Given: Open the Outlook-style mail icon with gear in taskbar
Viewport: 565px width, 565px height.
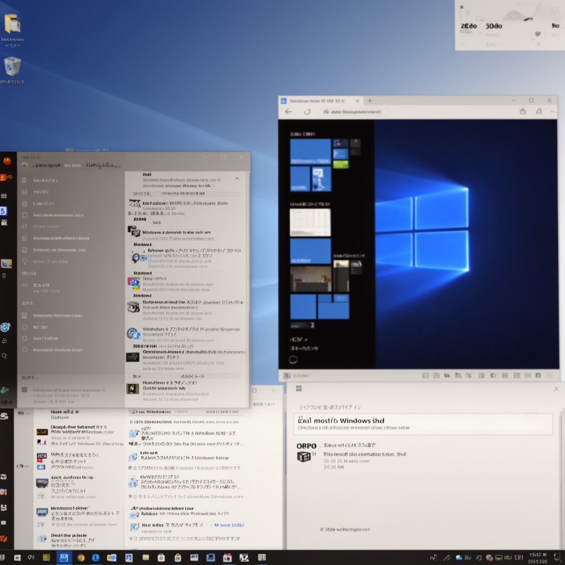Looking at the screenshot, I should click(x=111, y=557).
